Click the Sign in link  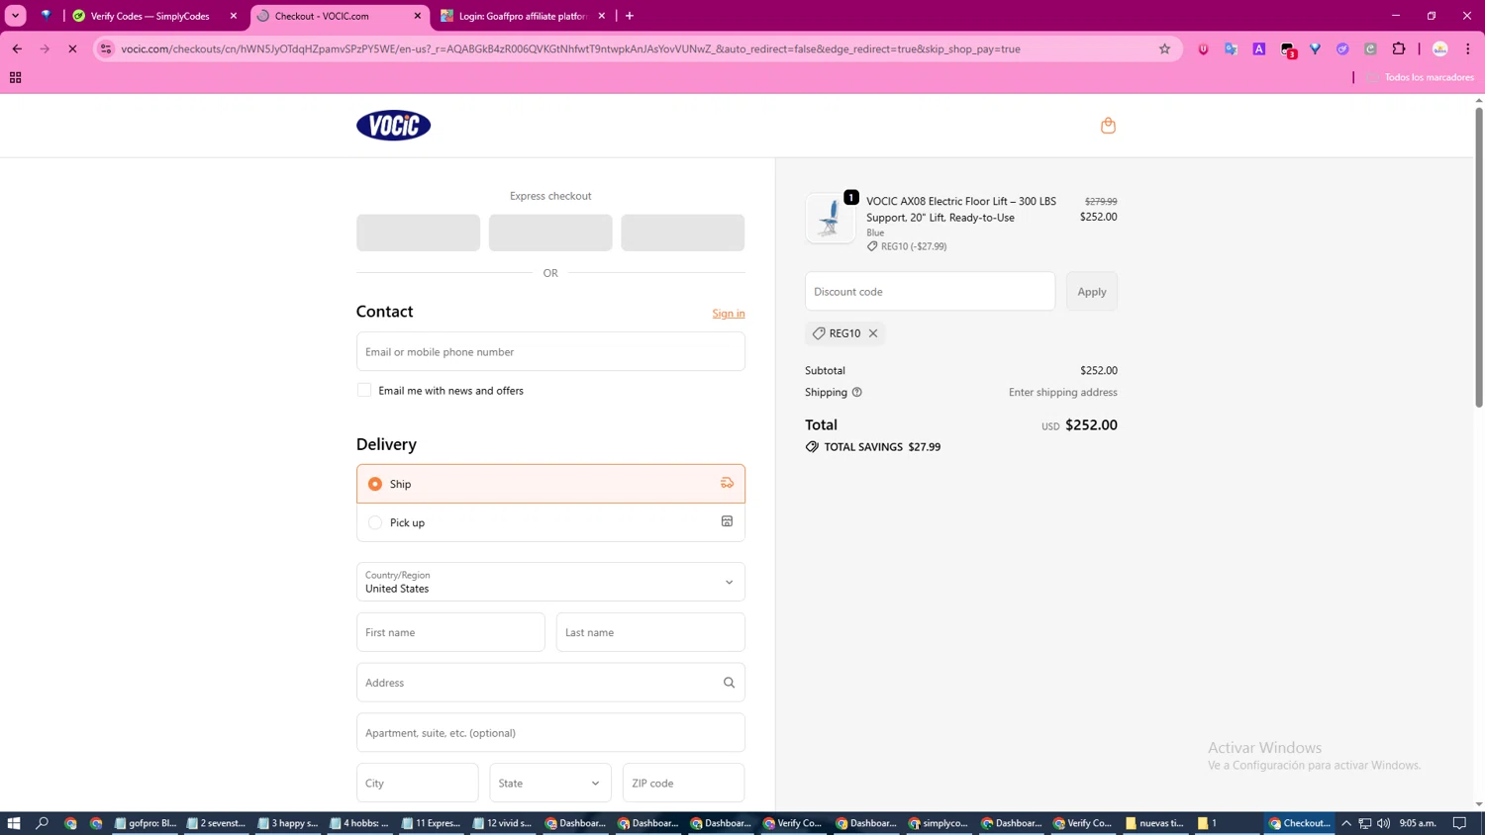[729, 314]
